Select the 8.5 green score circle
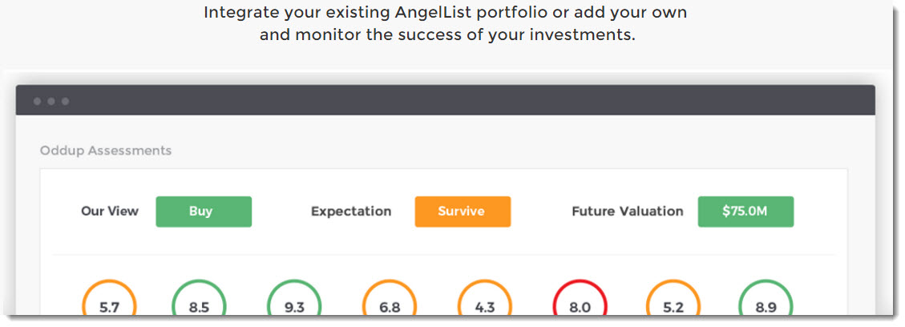Screen dimensions: 905x327 [199, 306]
